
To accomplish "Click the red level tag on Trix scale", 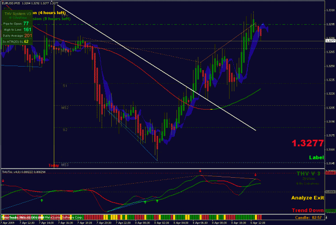I will point(330,173).
